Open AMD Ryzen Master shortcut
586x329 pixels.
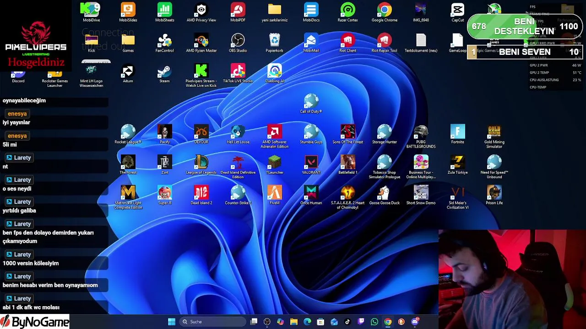click(x=201, y=43)
